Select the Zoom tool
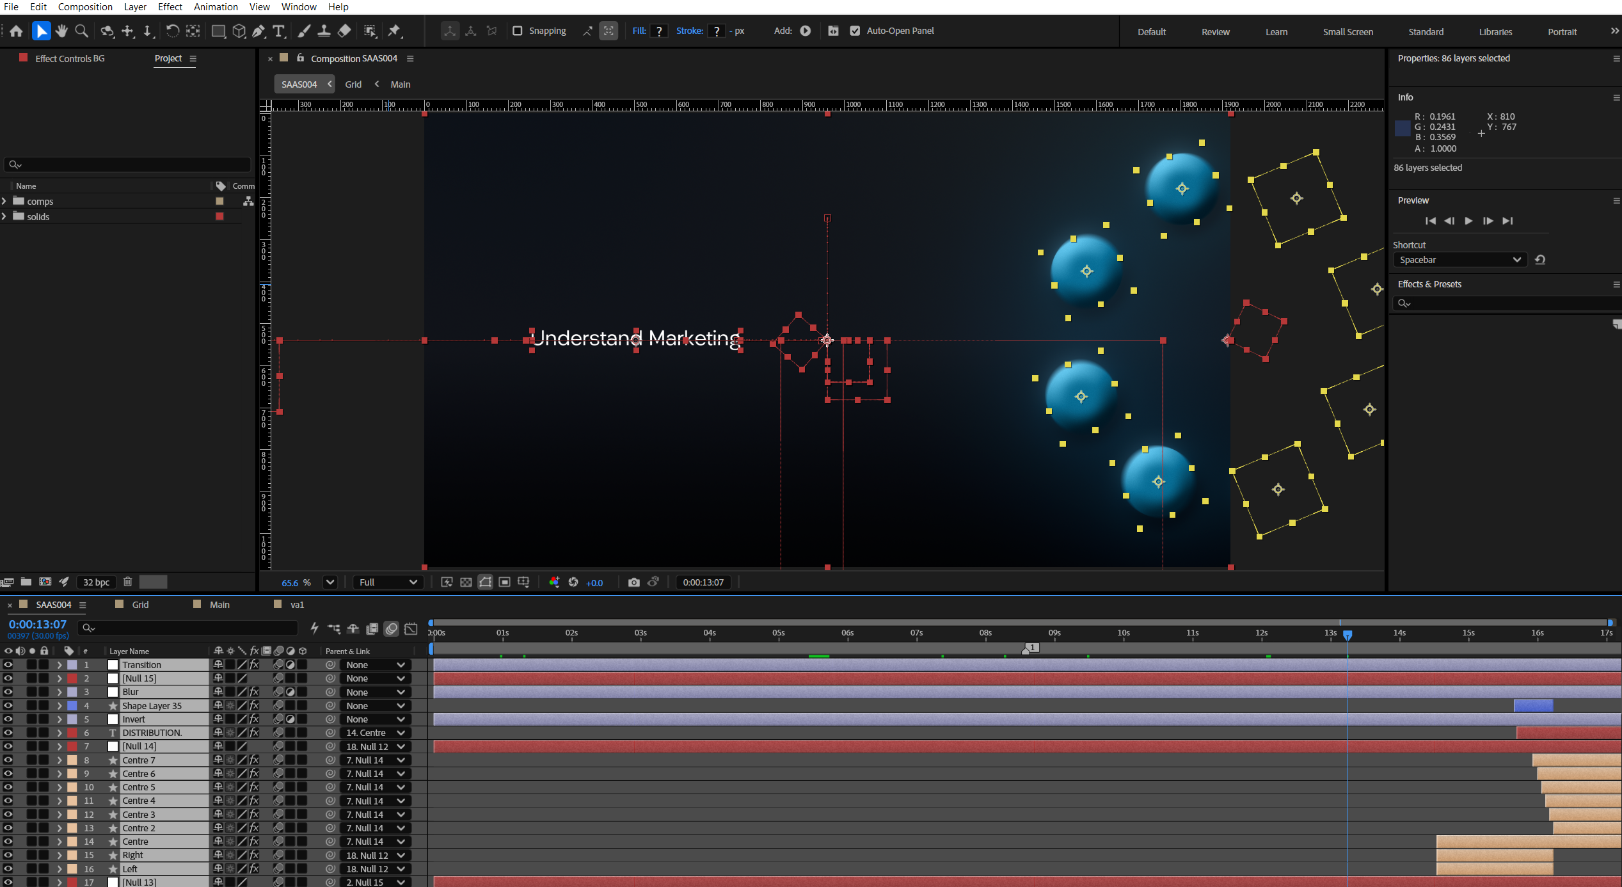1622x887 pixels. pos(81,31)
